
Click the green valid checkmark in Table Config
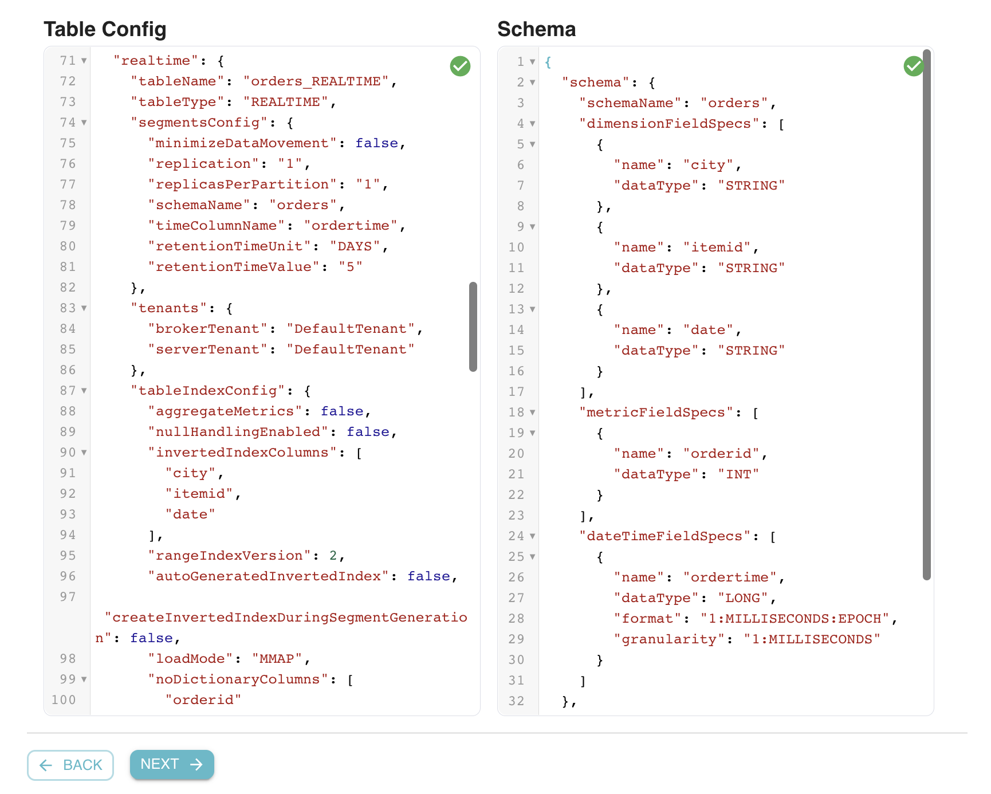(x=460, y=66)
